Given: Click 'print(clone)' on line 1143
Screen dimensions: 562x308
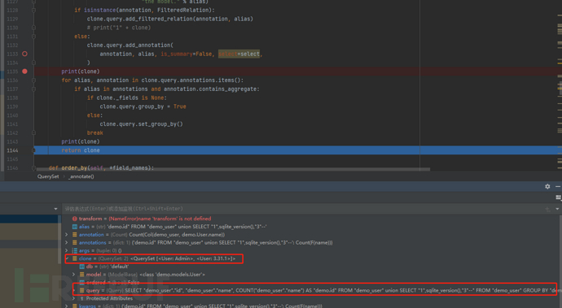Looking at the screenshot, I should coord(81,141).
